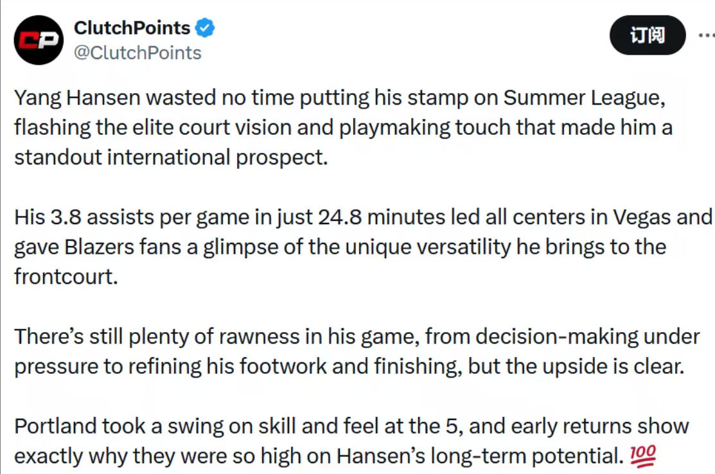Click the word "Portland" in the last paragraph
715x474 pixels.
55,426
